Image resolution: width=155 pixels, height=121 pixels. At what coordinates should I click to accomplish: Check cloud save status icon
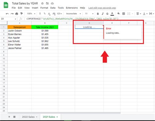52,3
